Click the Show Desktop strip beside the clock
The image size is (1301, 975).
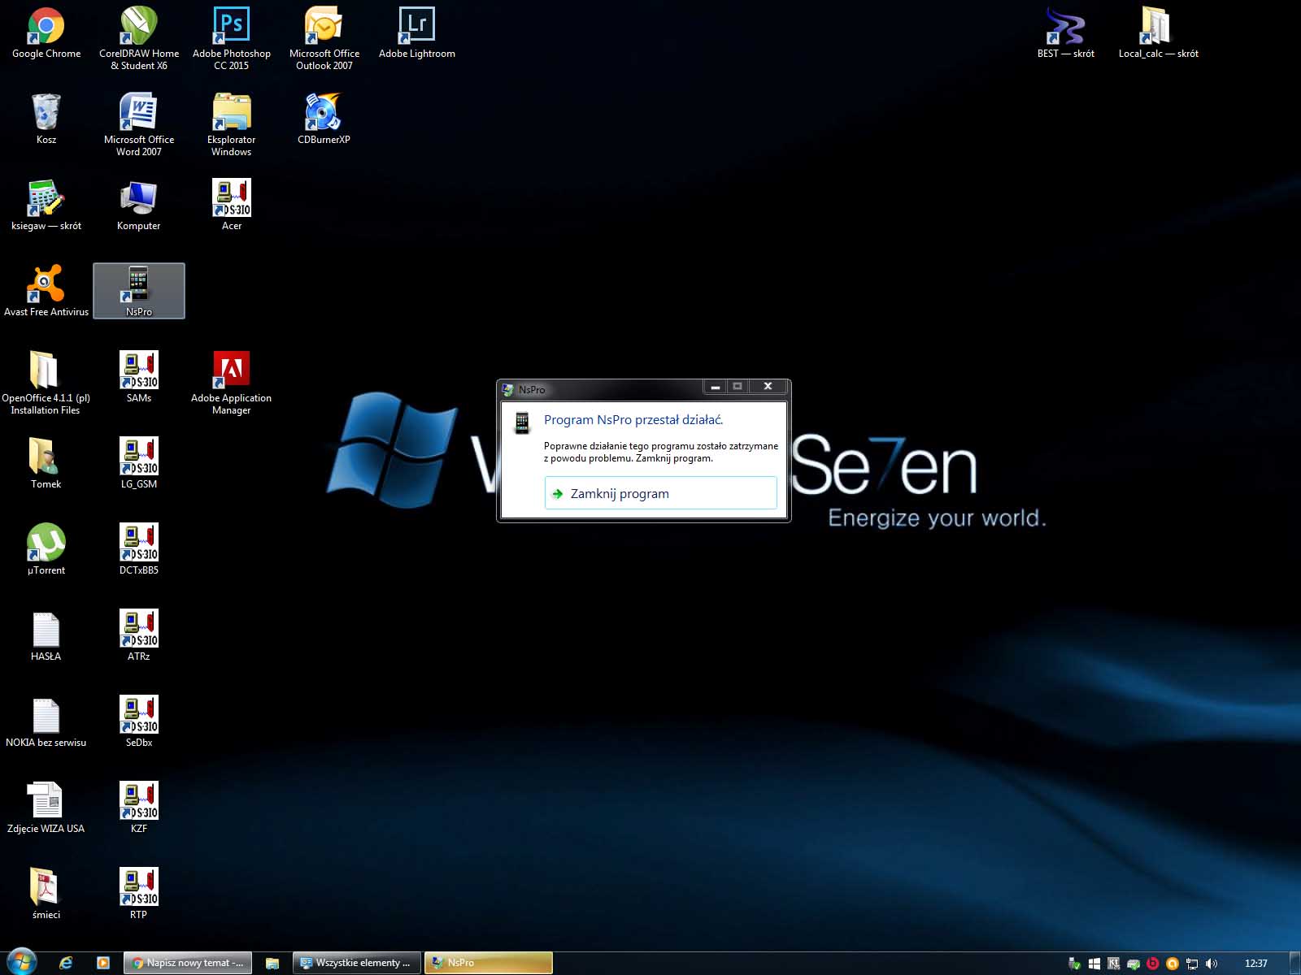coord(1294,964)
